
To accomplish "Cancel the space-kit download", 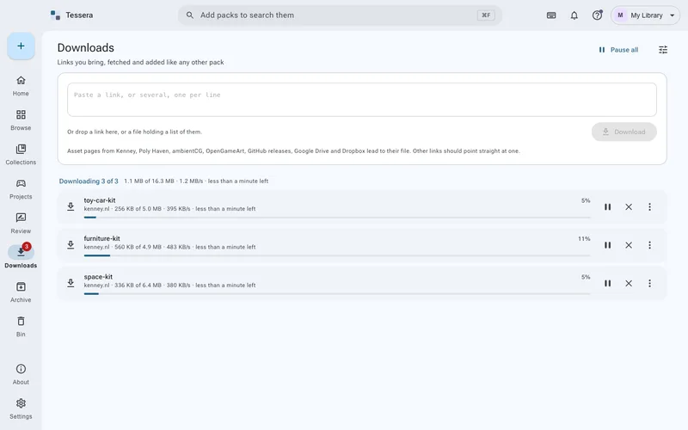I will click(x=629, y=283).
